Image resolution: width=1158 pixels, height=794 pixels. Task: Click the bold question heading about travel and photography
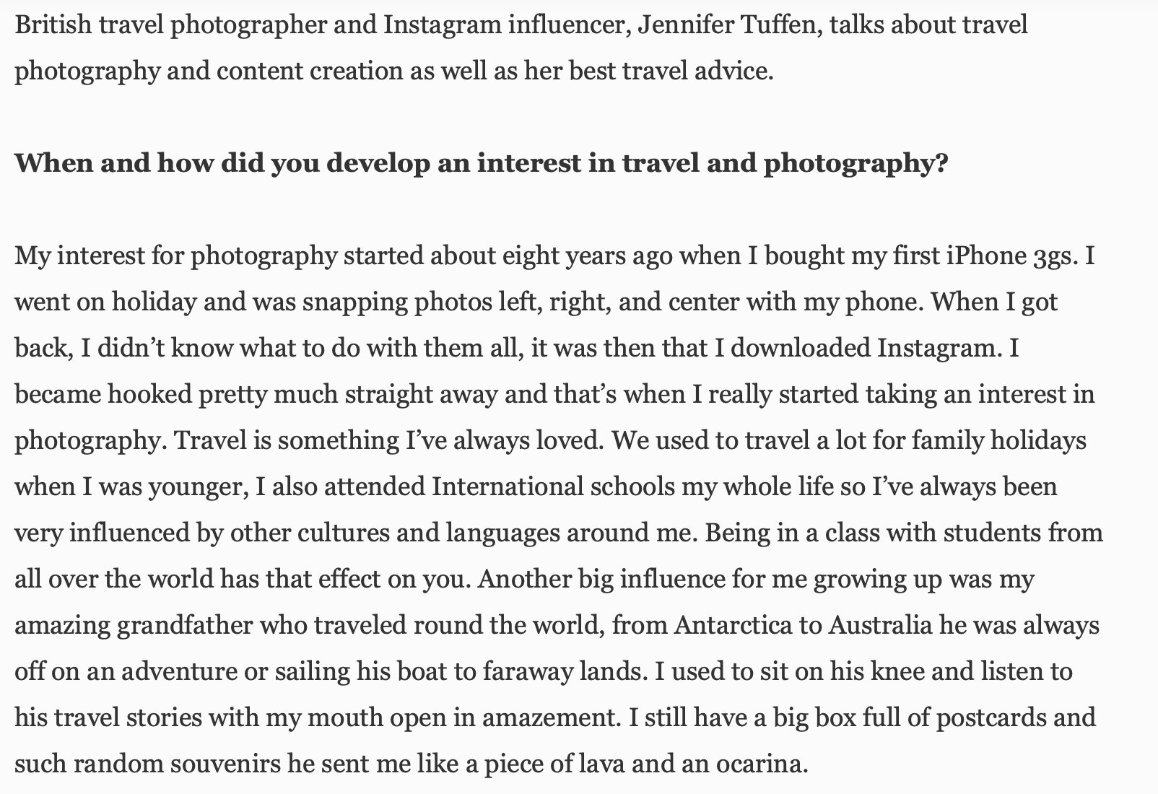tap(482, 164)
